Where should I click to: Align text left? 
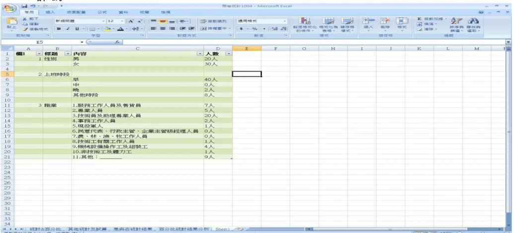point(154,29)
